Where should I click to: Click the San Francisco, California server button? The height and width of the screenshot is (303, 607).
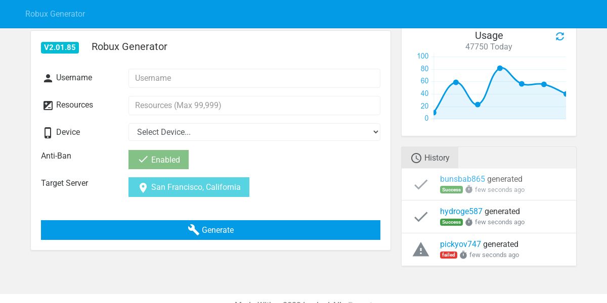(189, 187)
